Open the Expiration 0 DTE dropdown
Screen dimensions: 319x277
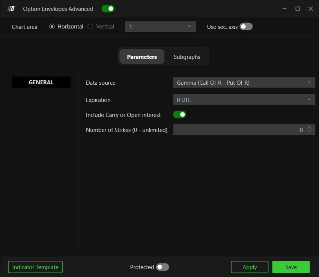244,100
